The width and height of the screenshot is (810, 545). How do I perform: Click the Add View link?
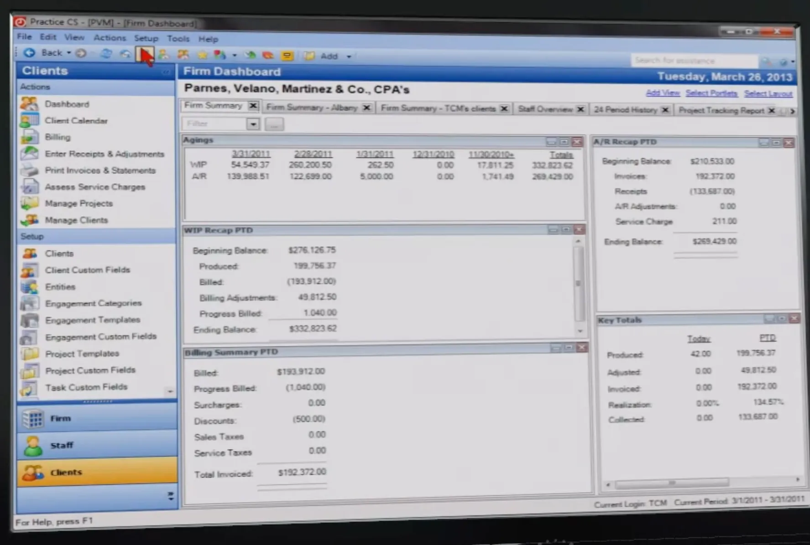(x=663, y=93)
